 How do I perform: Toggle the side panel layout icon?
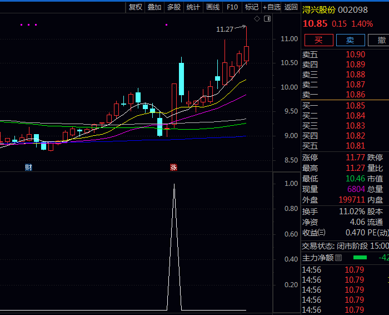267,19
